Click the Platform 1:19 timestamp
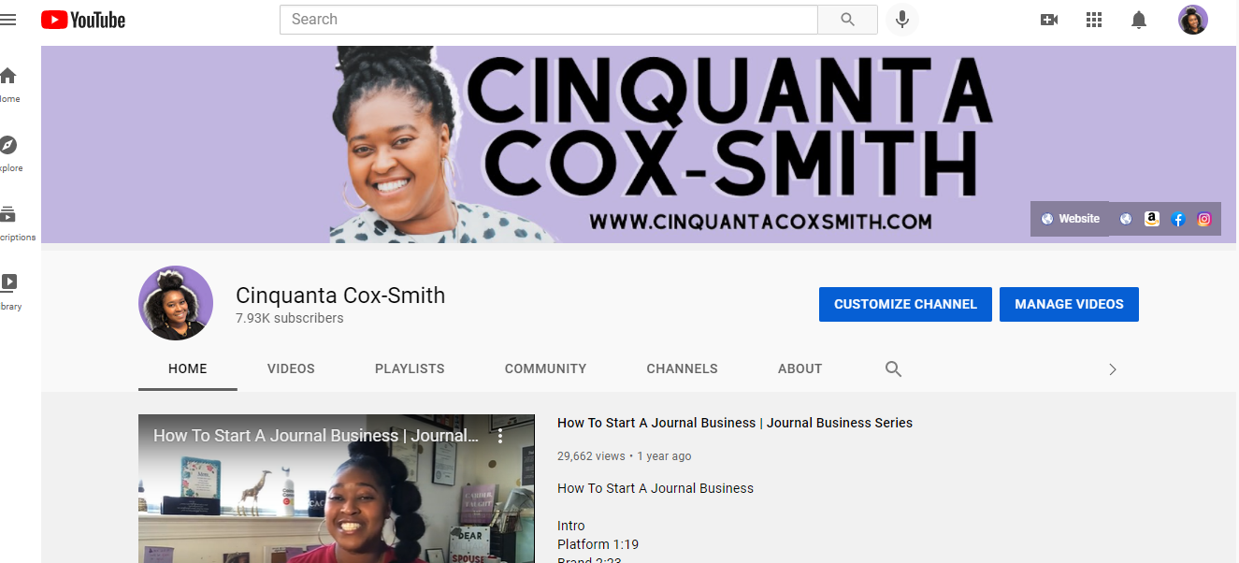1239x563 pixels. click(x=598, y=544)
